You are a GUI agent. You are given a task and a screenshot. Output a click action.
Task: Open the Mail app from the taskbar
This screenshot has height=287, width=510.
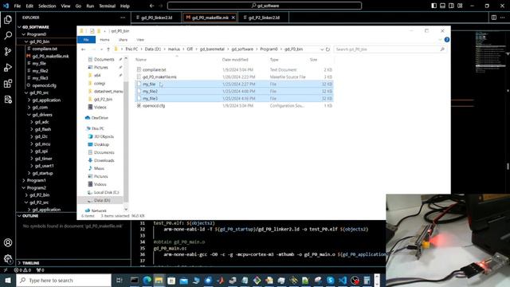pos(183,280)
